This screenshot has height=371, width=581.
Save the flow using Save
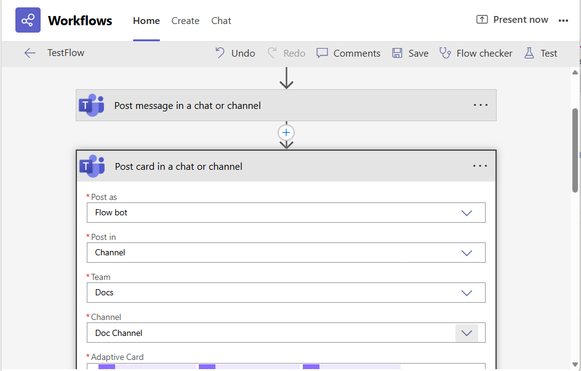410,54
